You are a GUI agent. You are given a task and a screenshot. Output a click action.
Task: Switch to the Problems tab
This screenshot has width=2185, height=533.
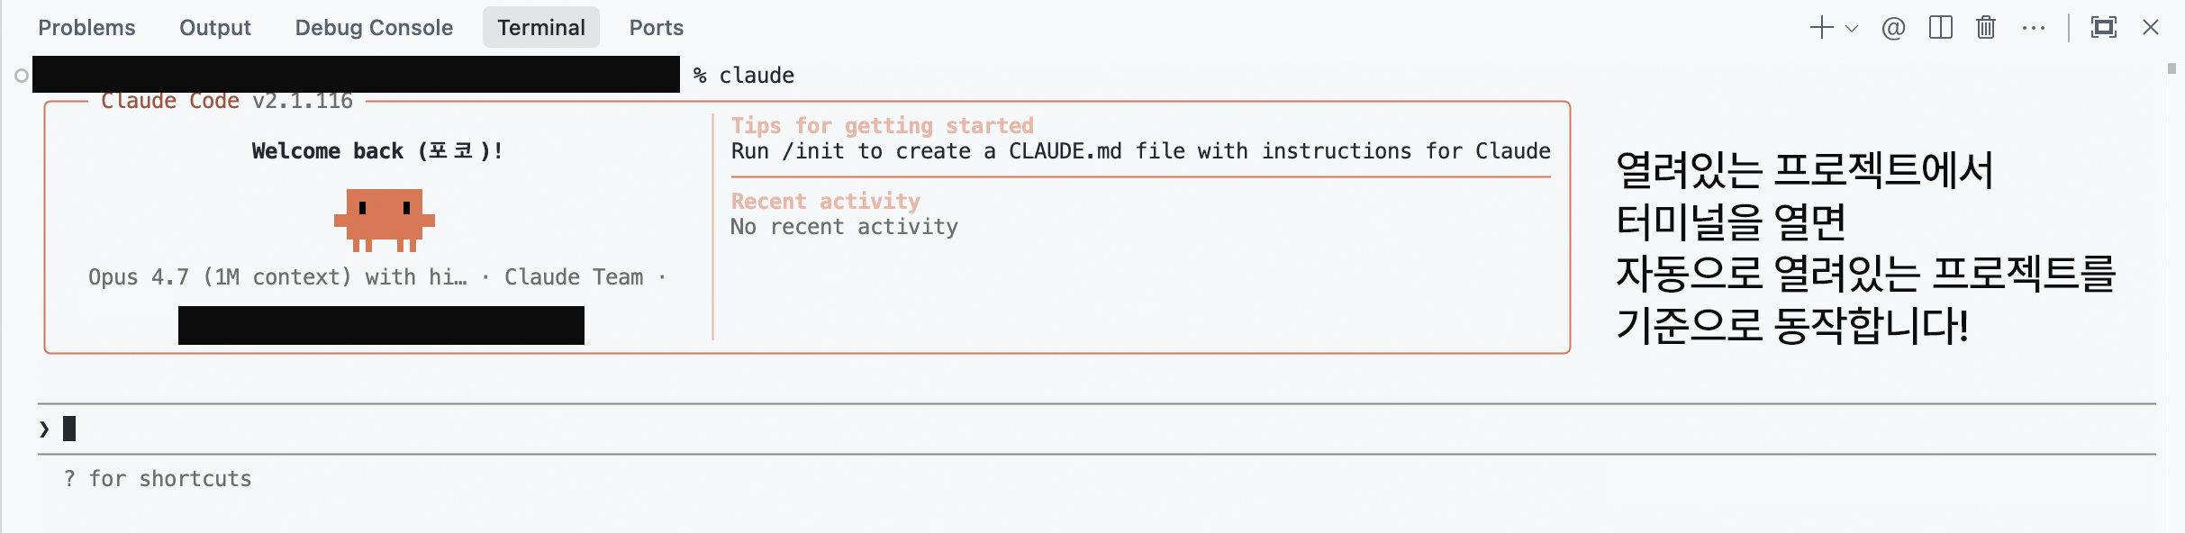click(x=86, y=28)
